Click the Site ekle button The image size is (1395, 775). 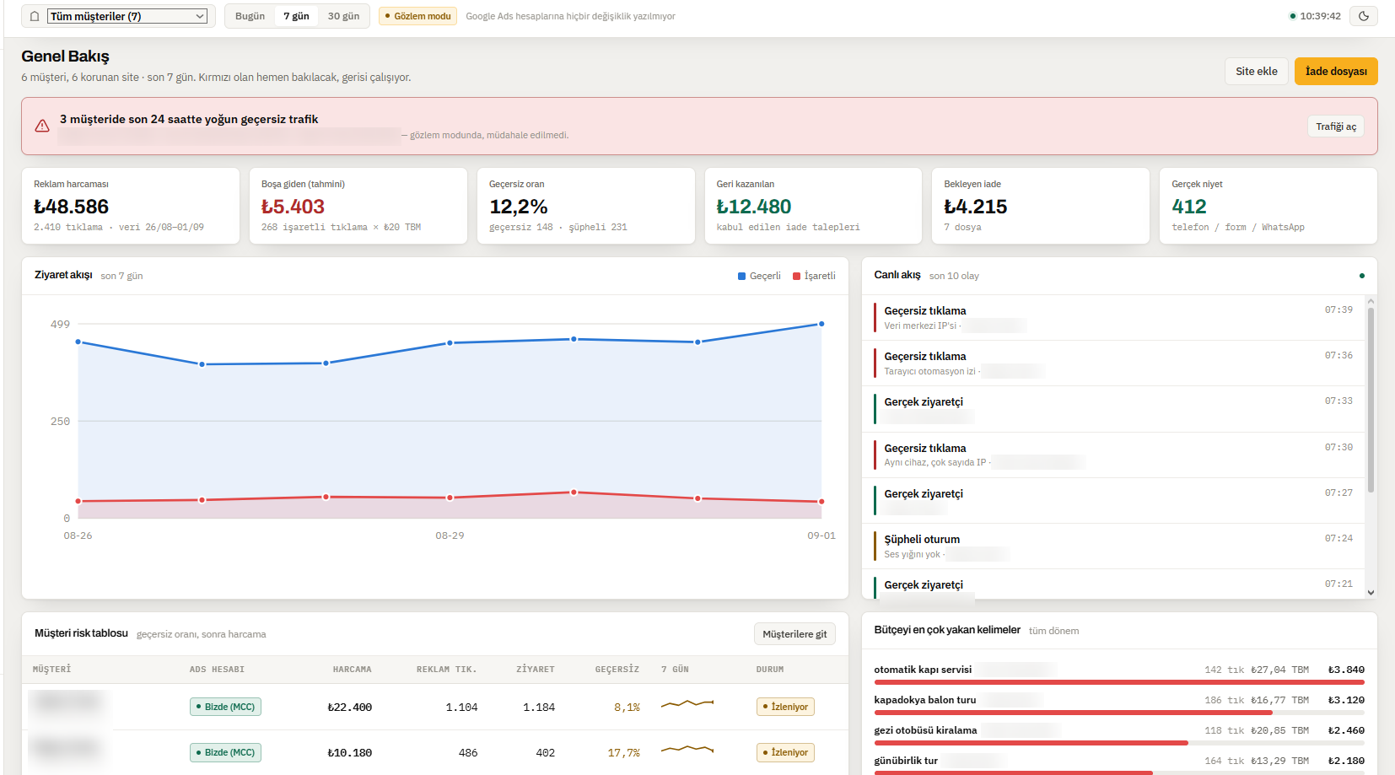tap(1257, 72)
